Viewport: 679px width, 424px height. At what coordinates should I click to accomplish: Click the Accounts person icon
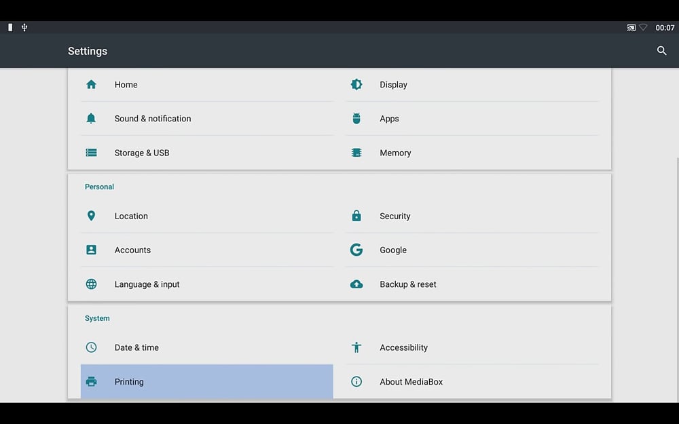pyautogui.click(x=91, y=250)
